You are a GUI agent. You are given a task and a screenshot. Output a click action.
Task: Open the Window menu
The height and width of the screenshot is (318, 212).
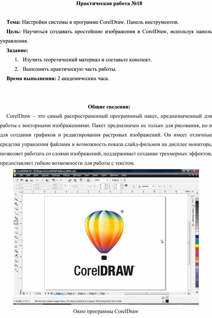coord(114,175)
